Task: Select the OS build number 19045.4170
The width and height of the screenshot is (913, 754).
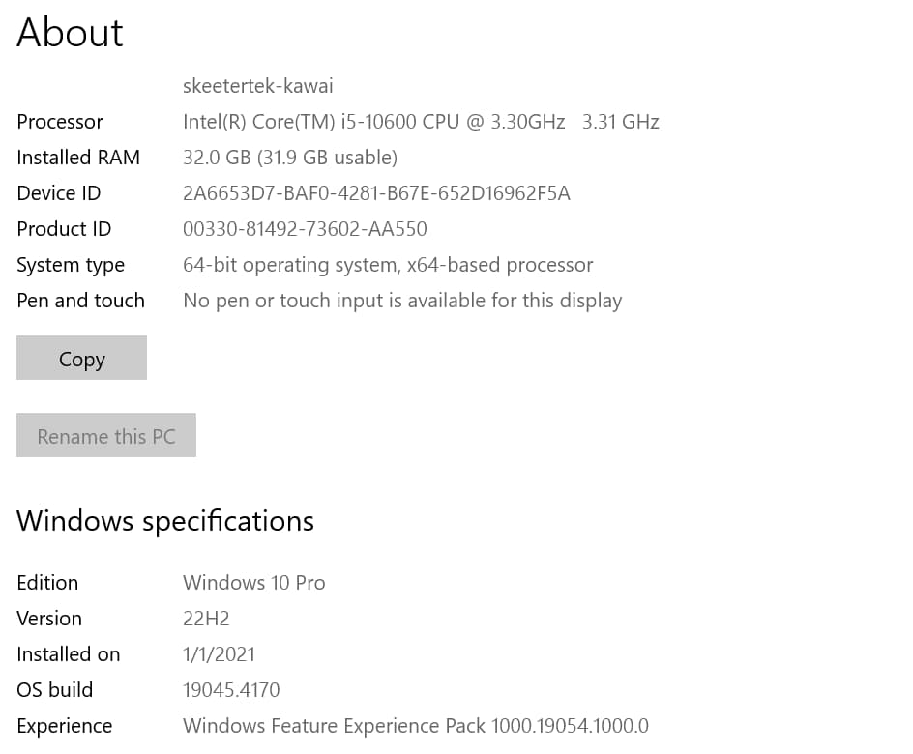Action: click(x=231, y=689)
